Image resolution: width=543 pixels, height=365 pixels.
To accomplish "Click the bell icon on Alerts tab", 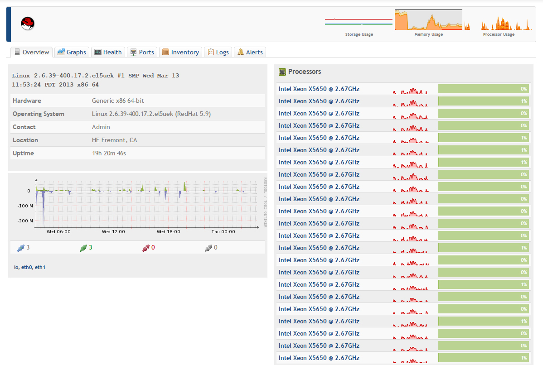I will coord(240,52).
